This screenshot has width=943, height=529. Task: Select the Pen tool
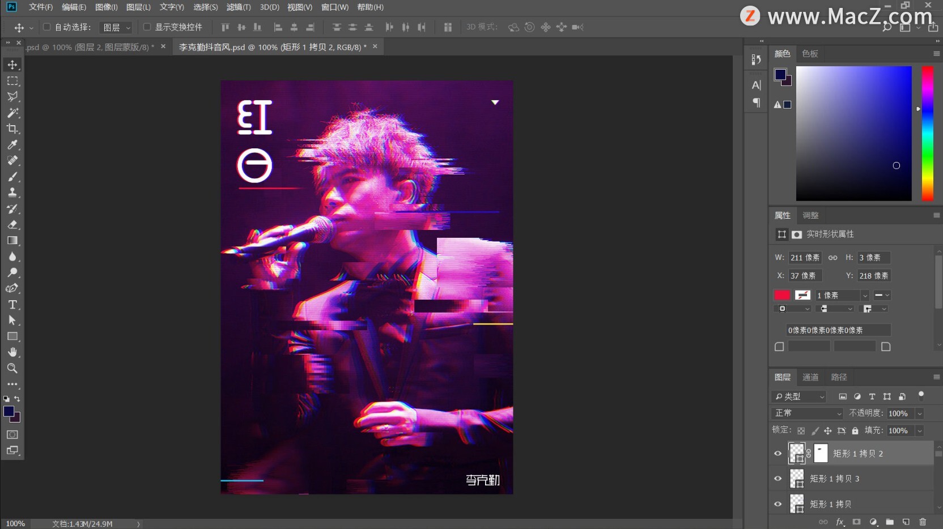[12, 288]
